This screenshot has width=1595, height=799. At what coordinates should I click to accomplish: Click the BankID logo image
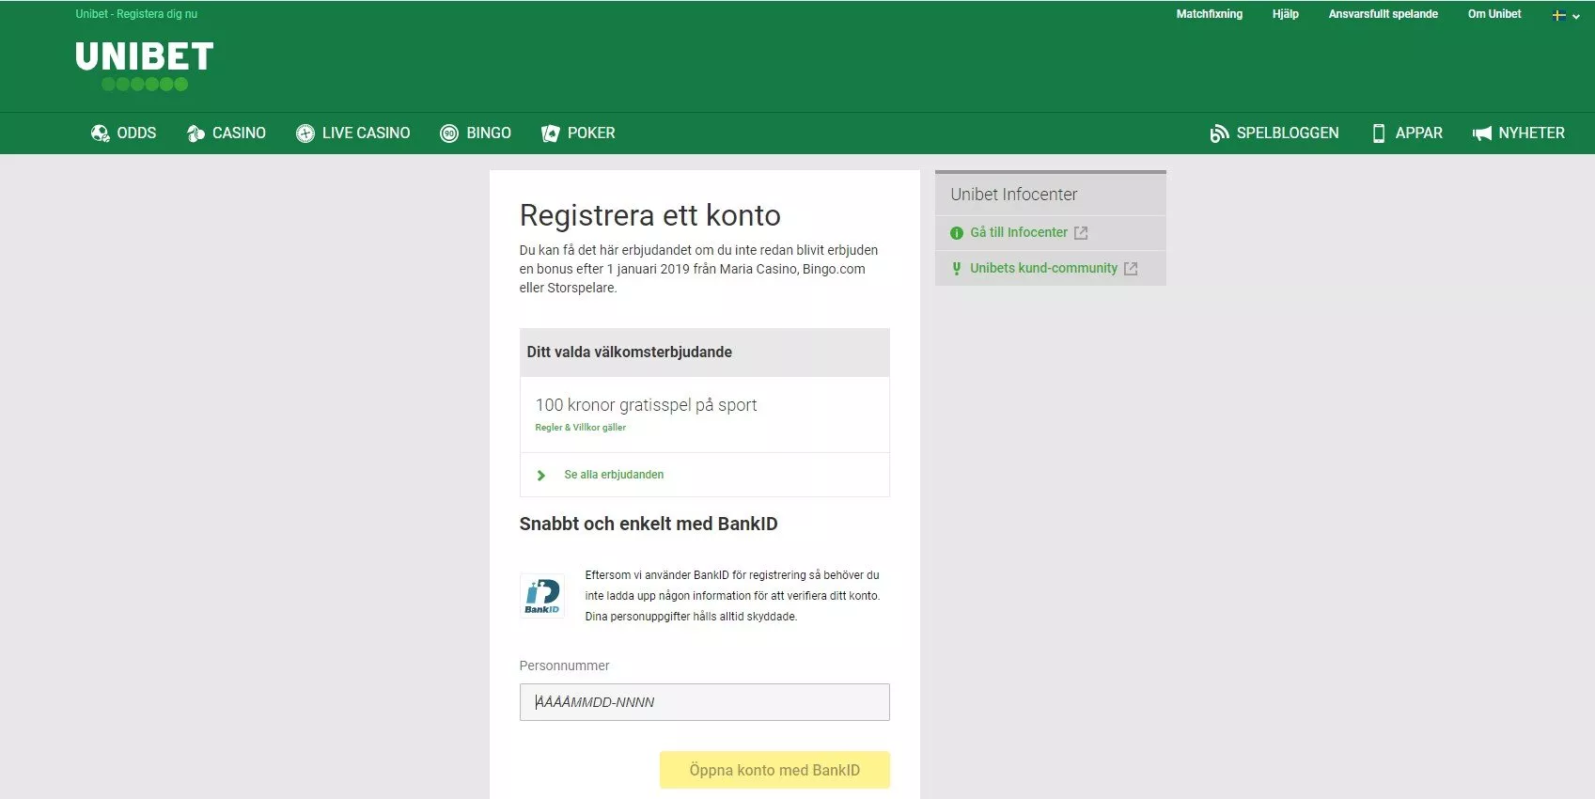click(x=542, y=596)
